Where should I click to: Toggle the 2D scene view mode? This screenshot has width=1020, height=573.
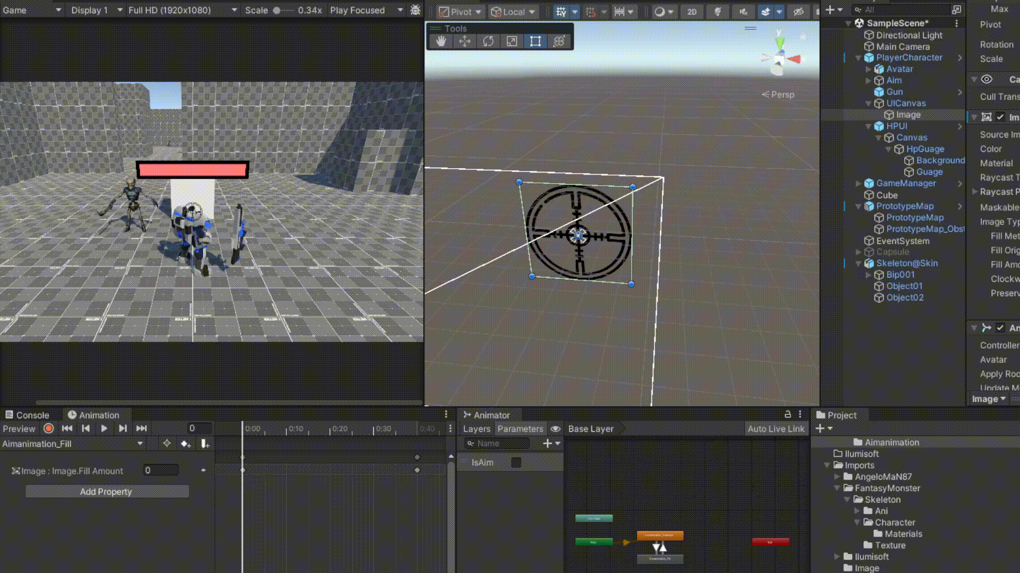692,12
